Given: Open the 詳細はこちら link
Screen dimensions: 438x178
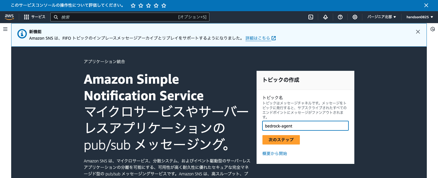Looking at the screenshot, I should coord(260,38).
